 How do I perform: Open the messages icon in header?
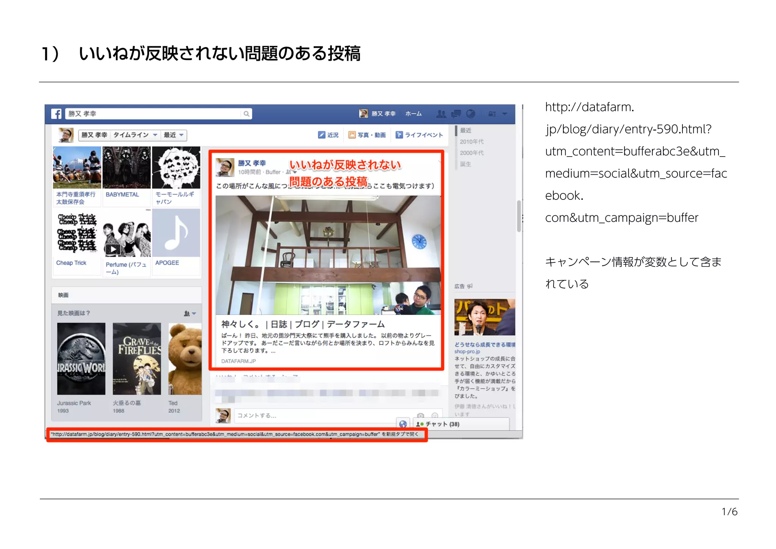coord(456,114)
